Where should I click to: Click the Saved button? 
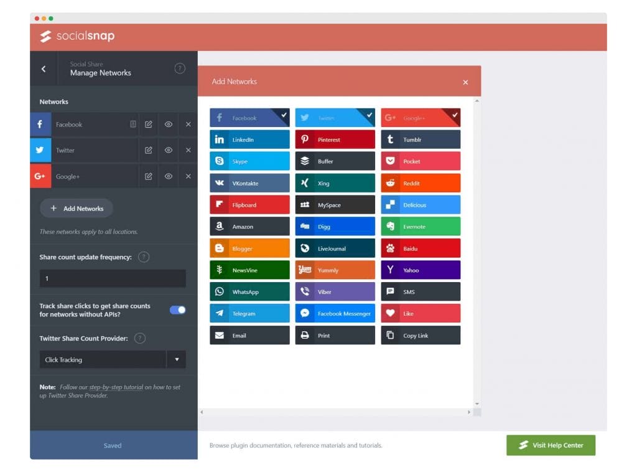coord(114,445)
